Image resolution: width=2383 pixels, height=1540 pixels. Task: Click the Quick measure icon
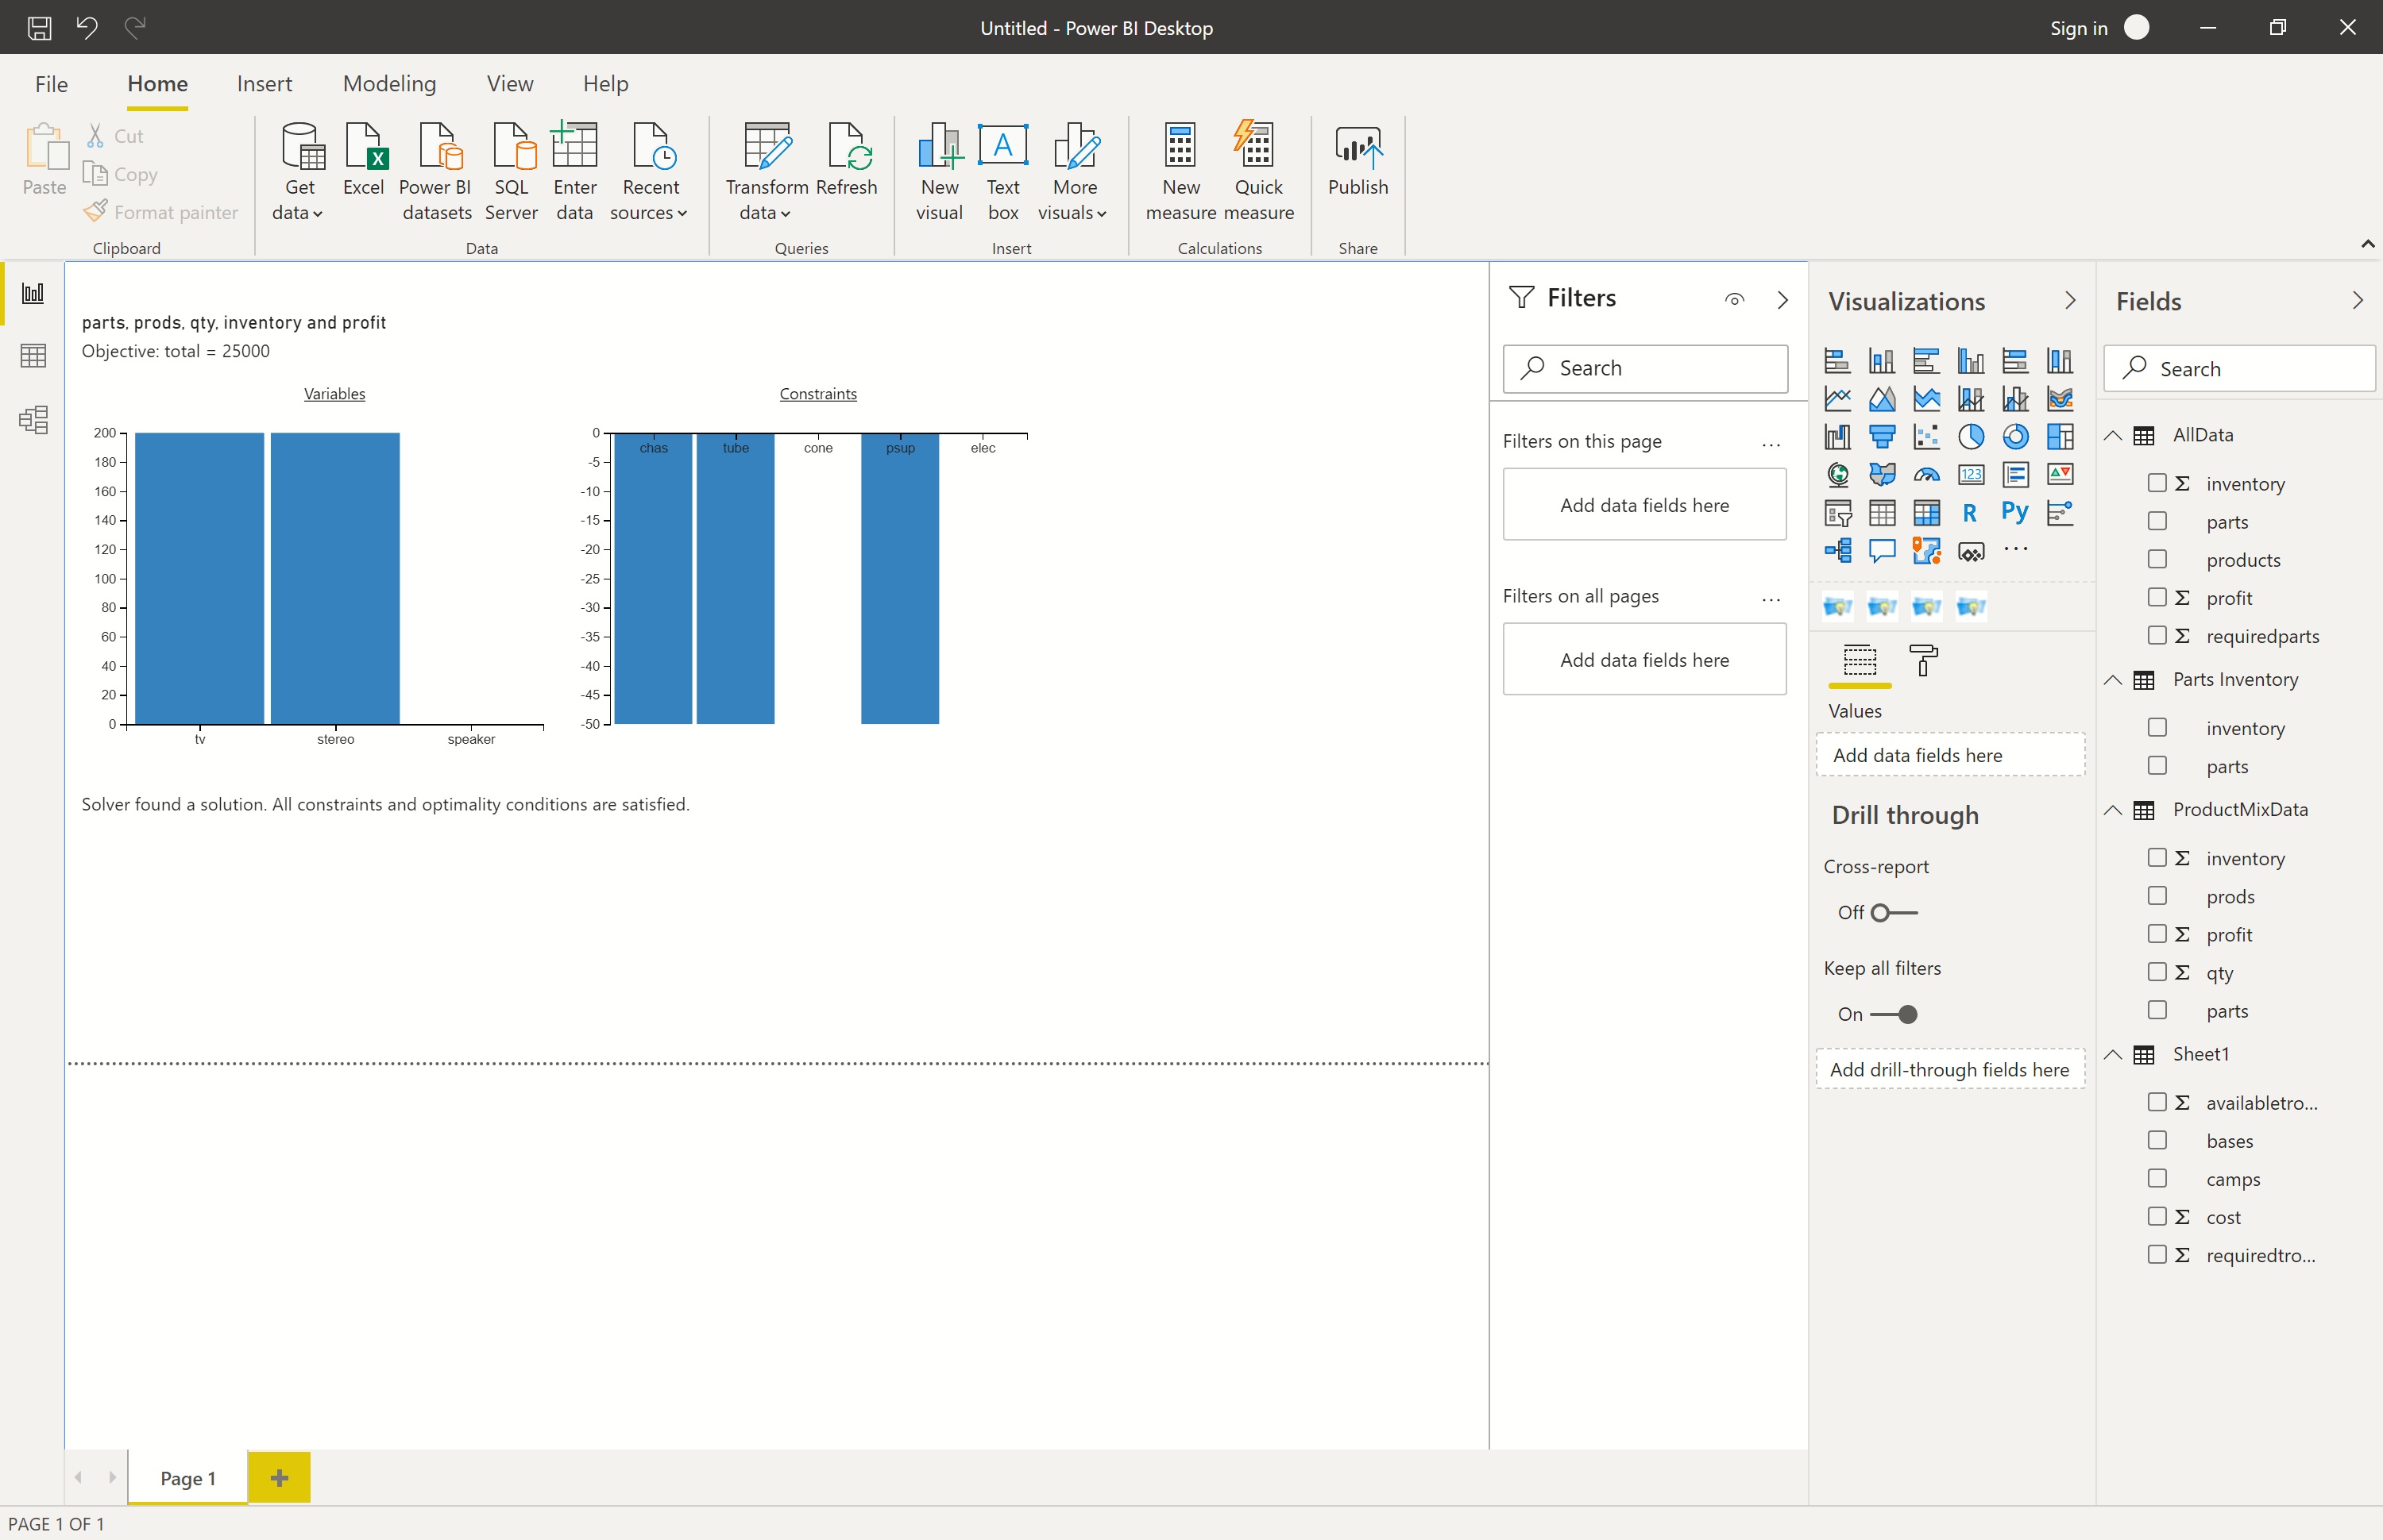(x=1257, y=170)
